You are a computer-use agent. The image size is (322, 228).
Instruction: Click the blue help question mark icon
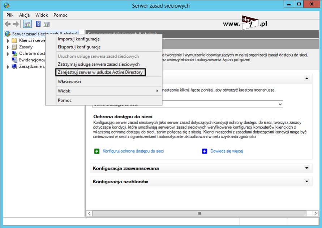(x=38, y=24)
